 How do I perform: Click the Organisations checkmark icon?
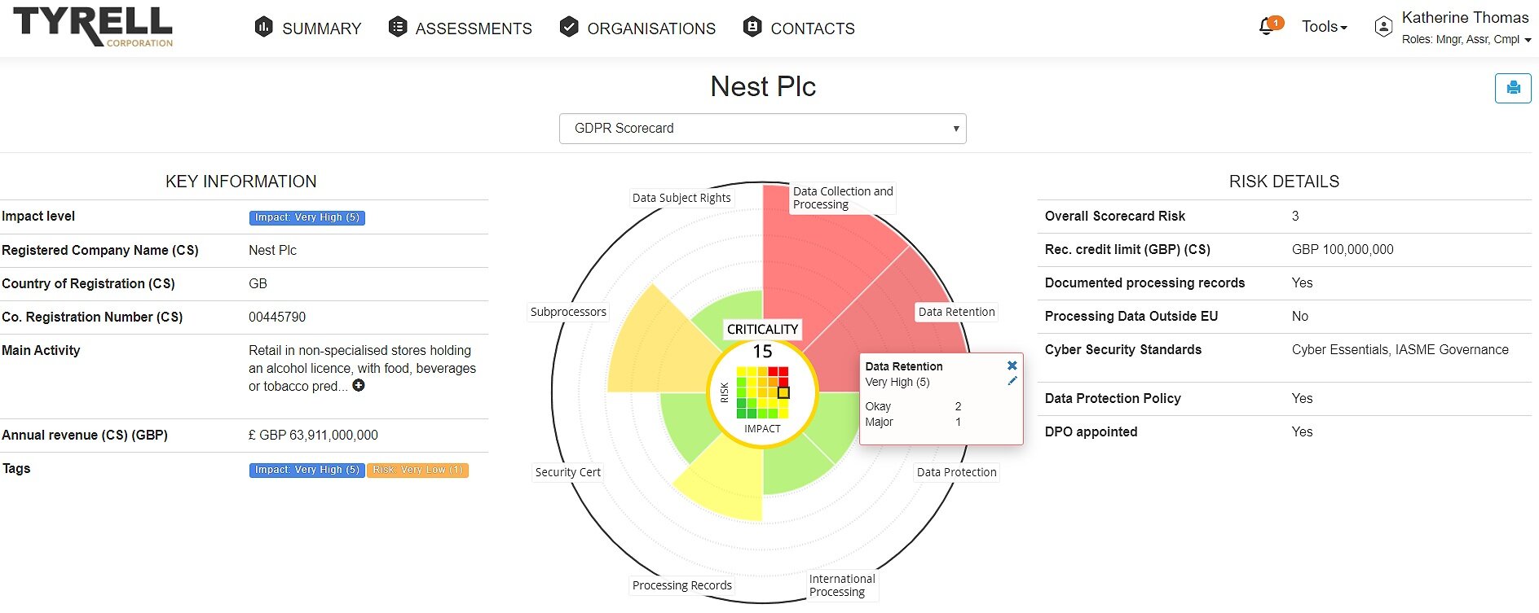[x=569, y=27]
